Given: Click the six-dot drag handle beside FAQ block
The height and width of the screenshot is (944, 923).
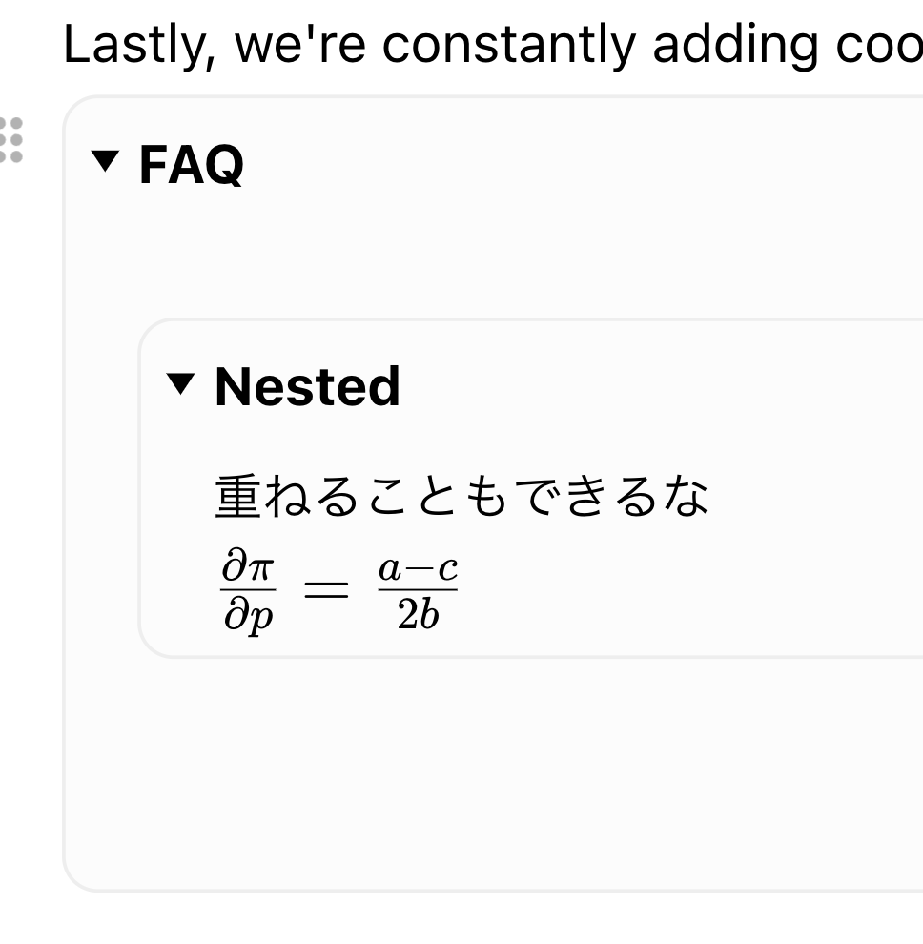Looking at the screenshot, I should tap(10, 139).
